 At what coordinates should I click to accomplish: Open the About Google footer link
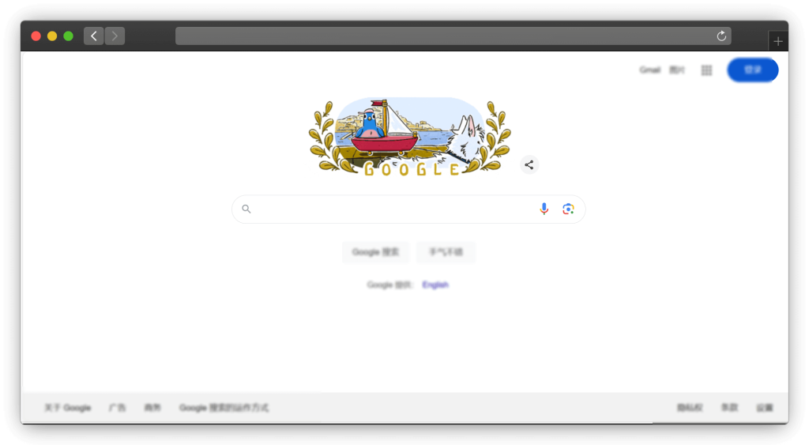(x=68, y=408)
